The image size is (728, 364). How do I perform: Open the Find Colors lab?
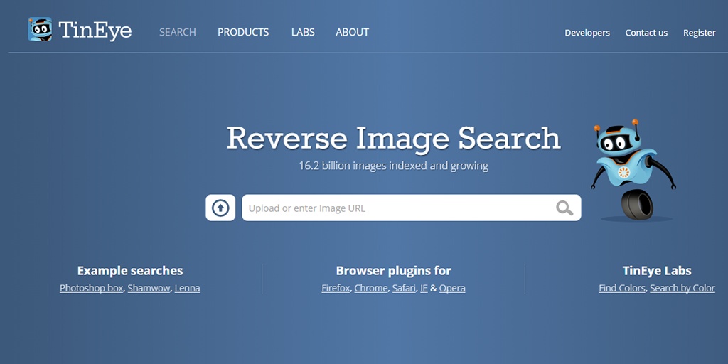coord(622,288)
